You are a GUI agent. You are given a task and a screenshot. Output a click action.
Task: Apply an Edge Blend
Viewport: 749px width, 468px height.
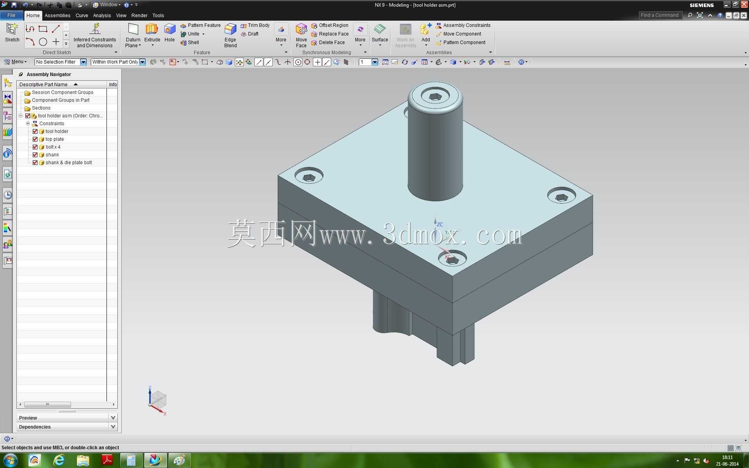pos(230,35)
